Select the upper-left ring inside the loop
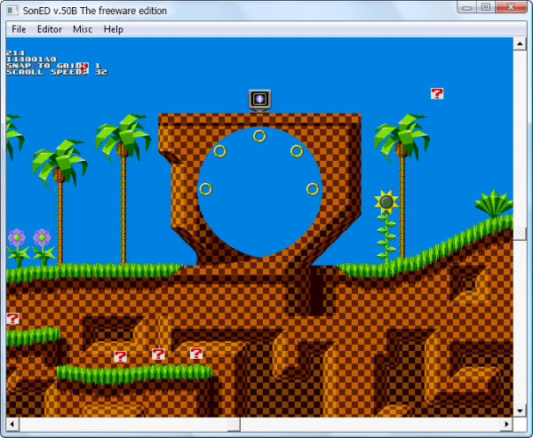The image size is (533, 438). pos(220,151)
